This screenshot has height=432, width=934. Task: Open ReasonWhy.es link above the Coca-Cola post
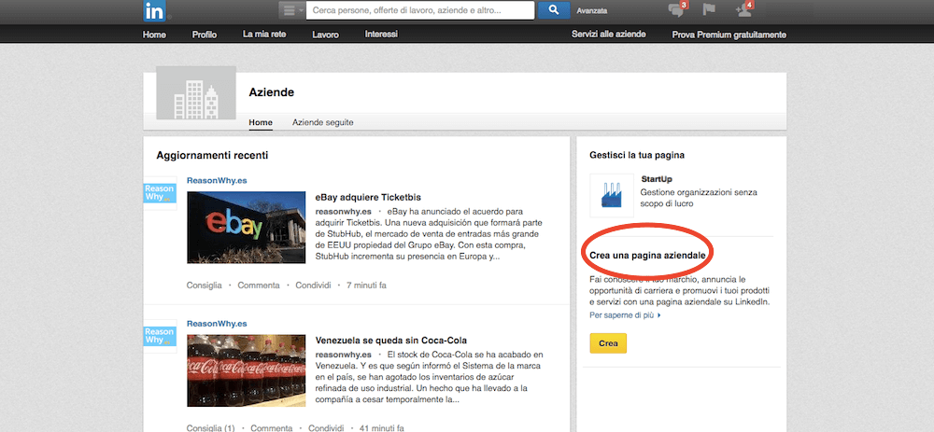pos(217,324)
